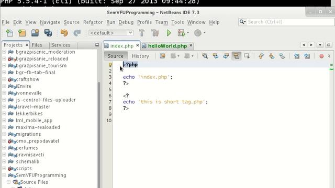Image resolution: width=335 pixels, height=188 pixels.
Task: Click the Clean and Build icon
Action: 155,33
